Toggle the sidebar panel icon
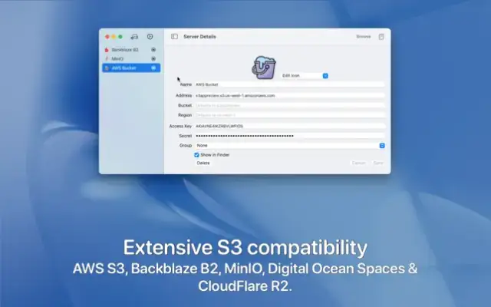This screenshot has height=307, width=491. [174, 37]
